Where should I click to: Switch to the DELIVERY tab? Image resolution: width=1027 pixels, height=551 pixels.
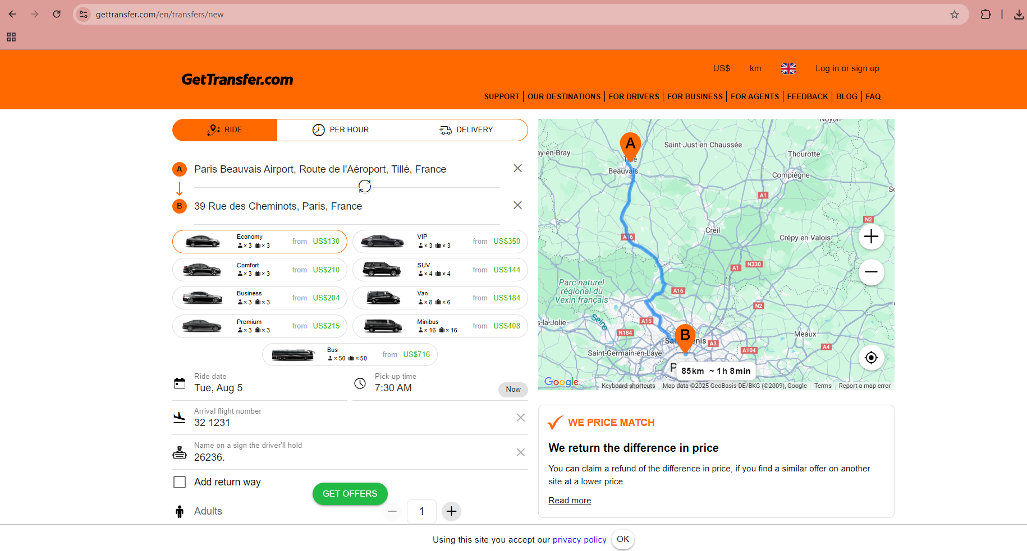(x=466, y=129)
